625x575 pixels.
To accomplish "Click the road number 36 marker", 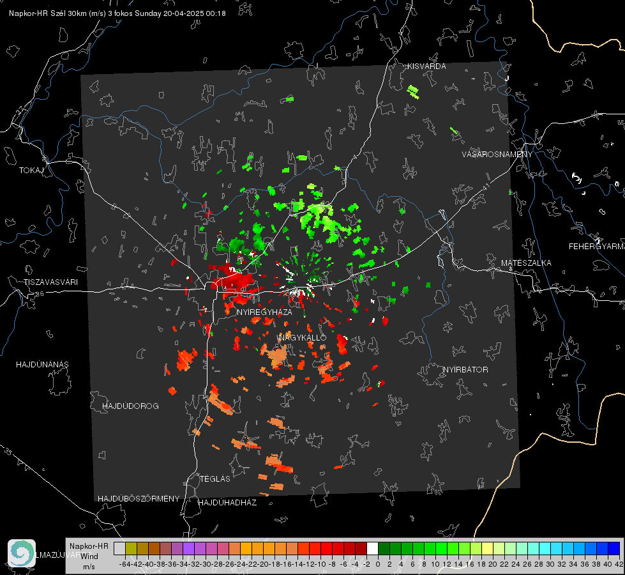I will [x=40, y=294].
